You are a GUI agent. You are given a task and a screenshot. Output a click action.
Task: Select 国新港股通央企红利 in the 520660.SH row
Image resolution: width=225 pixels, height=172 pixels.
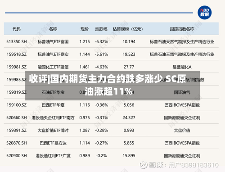[x=182, y=118]
